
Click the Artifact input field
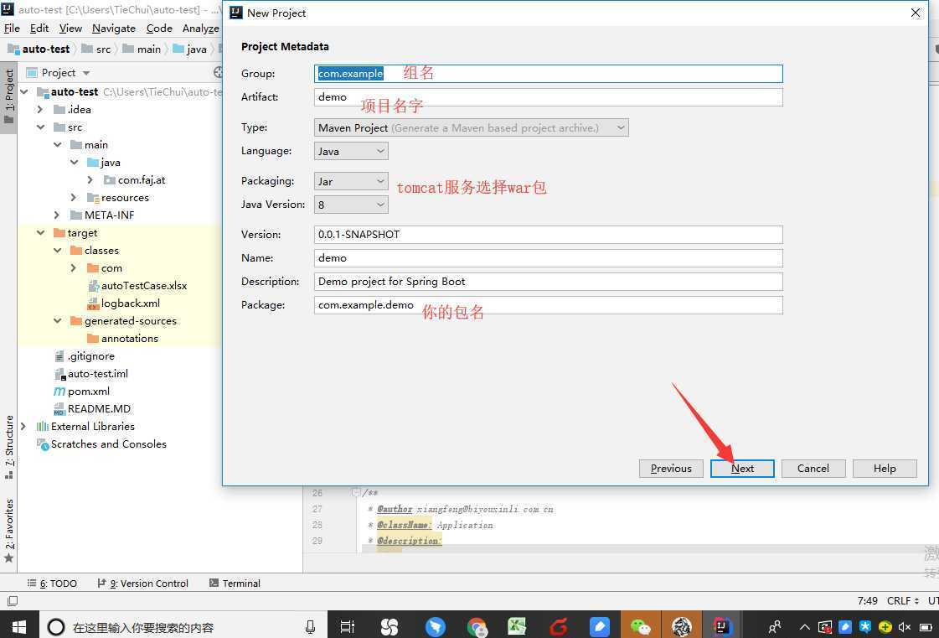pyautogui.click(x=548, y=97)
